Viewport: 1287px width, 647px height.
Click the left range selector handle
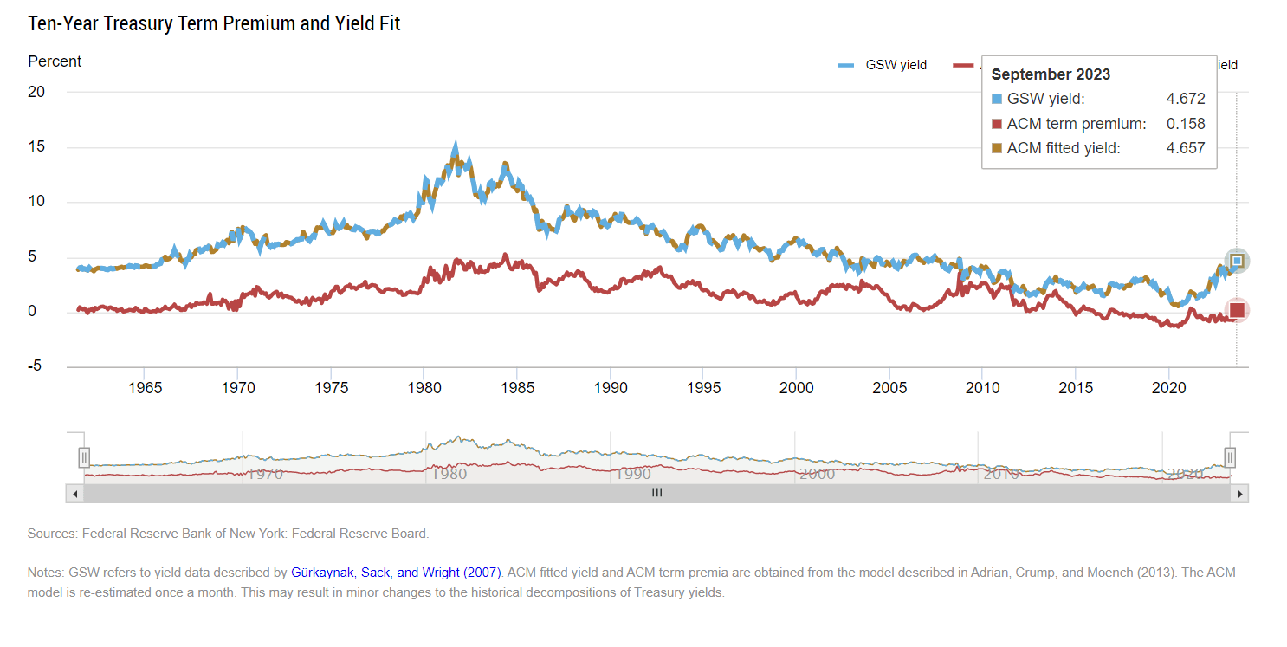(83, 456)
